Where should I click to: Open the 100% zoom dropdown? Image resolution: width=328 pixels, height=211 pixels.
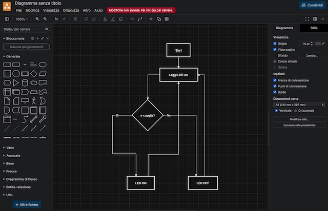point(22,19)
